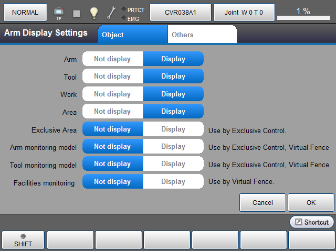The width and height of the screenshot is (336, 251).
Task: Turn on Display for Tool monitoring model
Action: click(x=173, y=164)
